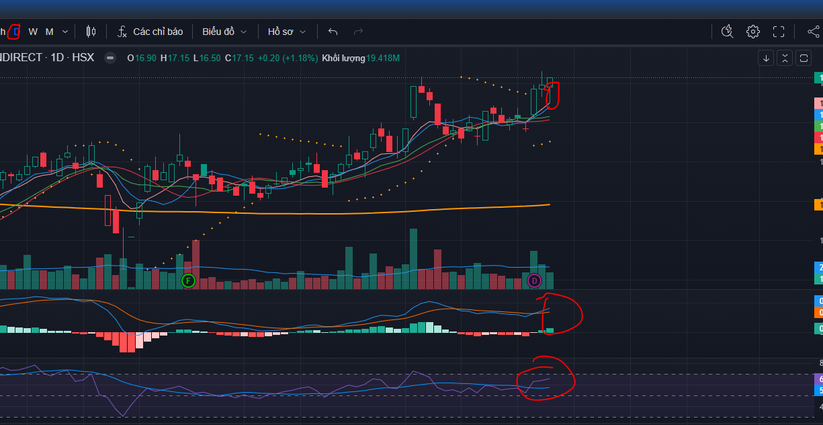Collapse the main price pane
Viewport: 823px width, 425px height.
click(x=784, y=59)
